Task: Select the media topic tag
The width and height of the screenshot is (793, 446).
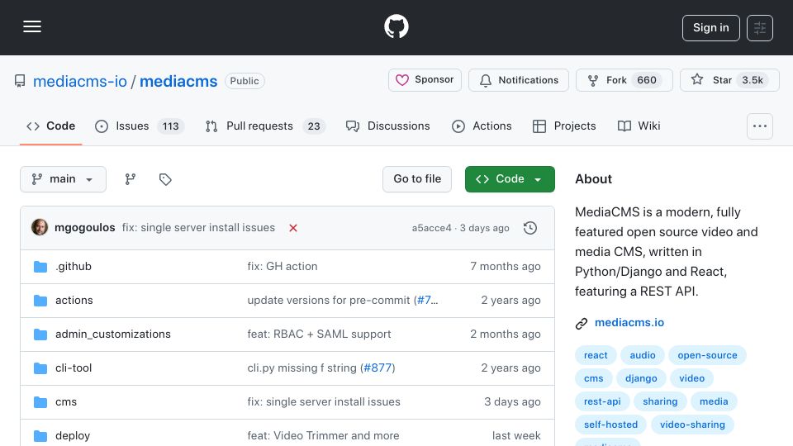Action: coord(714,401)
